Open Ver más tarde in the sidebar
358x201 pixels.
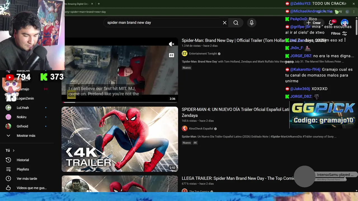27,179
